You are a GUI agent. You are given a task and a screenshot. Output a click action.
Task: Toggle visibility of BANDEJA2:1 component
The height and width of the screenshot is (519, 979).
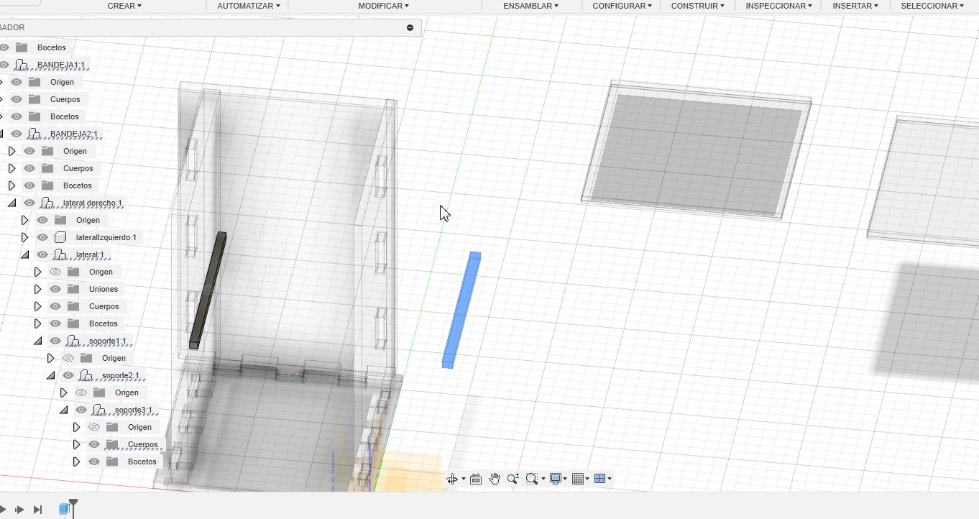(17, 134)
